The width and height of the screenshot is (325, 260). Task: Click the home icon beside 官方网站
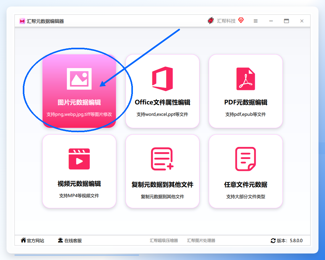point(23,240)
